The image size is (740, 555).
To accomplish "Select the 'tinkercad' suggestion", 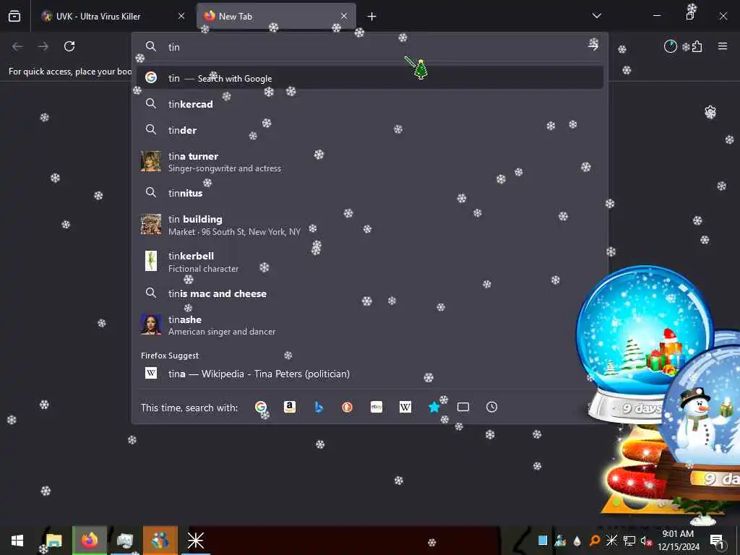I will pos(369,104).
